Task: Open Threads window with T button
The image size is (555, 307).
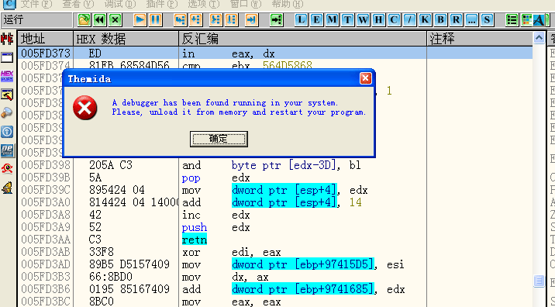Action: (347, 19)
